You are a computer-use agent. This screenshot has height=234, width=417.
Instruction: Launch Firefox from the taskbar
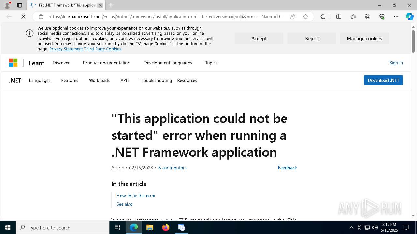point(165,227)
